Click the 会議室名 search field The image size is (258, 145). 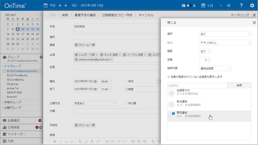tap(198, 85)
